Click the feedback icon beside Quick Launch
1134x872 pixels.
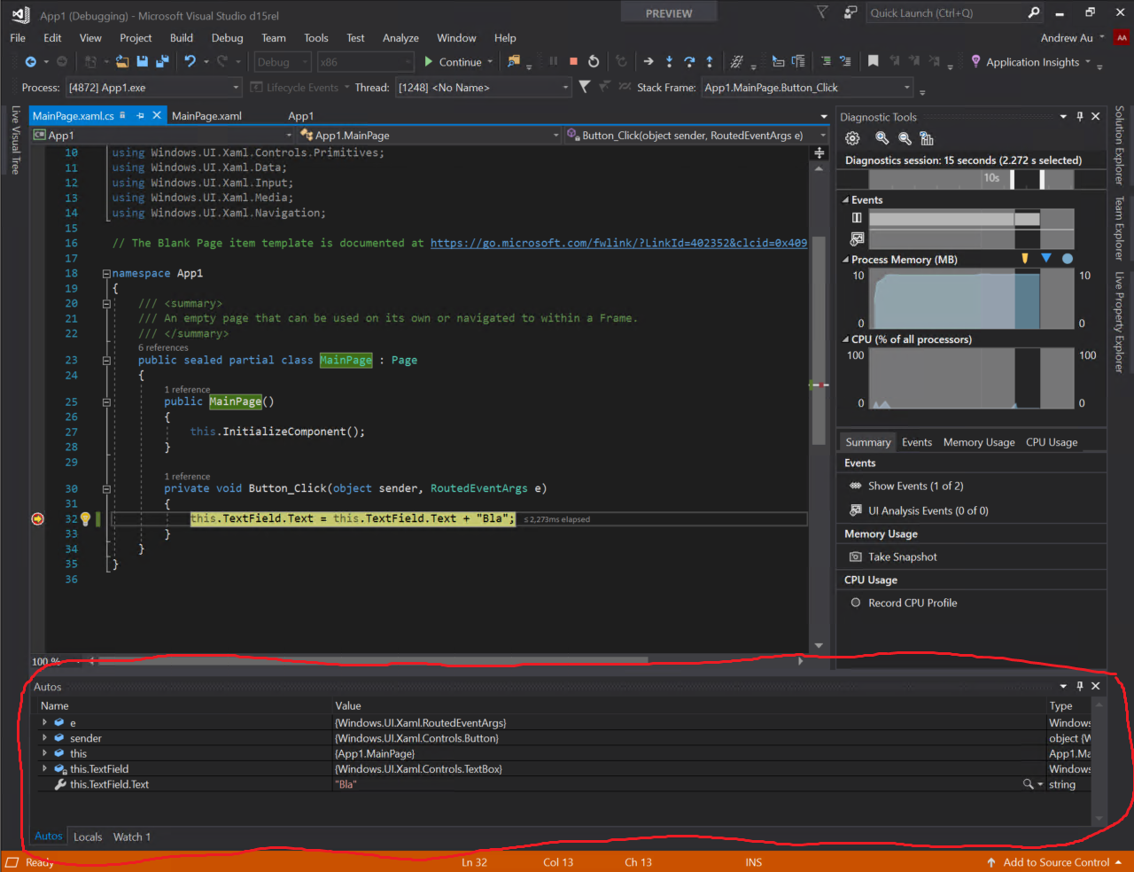point(850,12)
